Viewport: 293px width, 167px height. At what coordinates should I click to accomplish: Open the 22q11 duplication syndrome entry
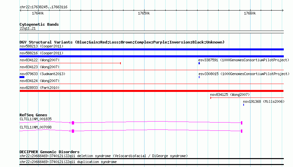(68, 162)
